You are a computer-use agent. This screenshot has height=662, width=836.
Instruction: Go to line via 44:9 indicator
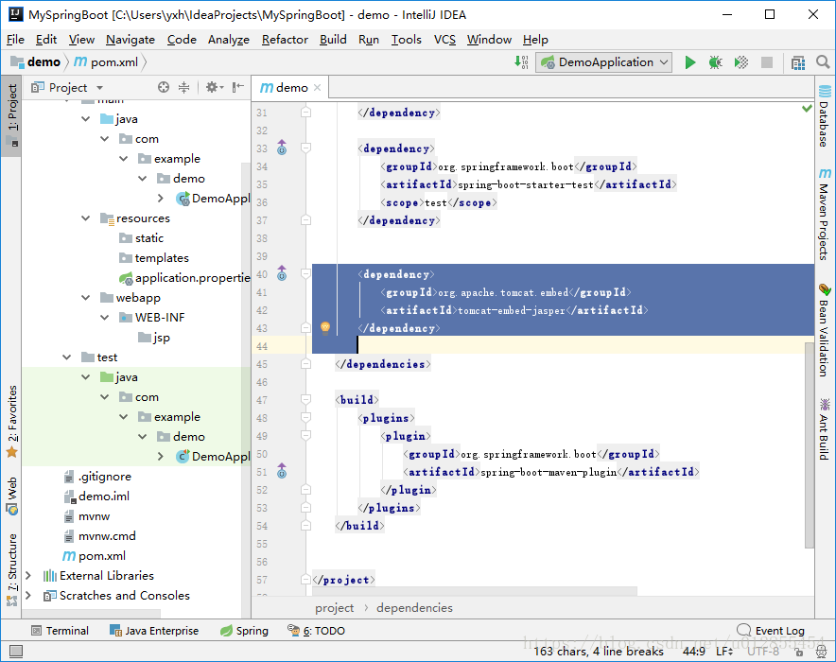pyautogui.click(x=694, y=652)
